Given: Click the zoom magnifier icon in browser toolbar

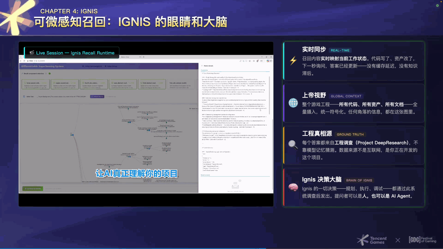Looking at the screenshot, I should [x=241, y=61].
